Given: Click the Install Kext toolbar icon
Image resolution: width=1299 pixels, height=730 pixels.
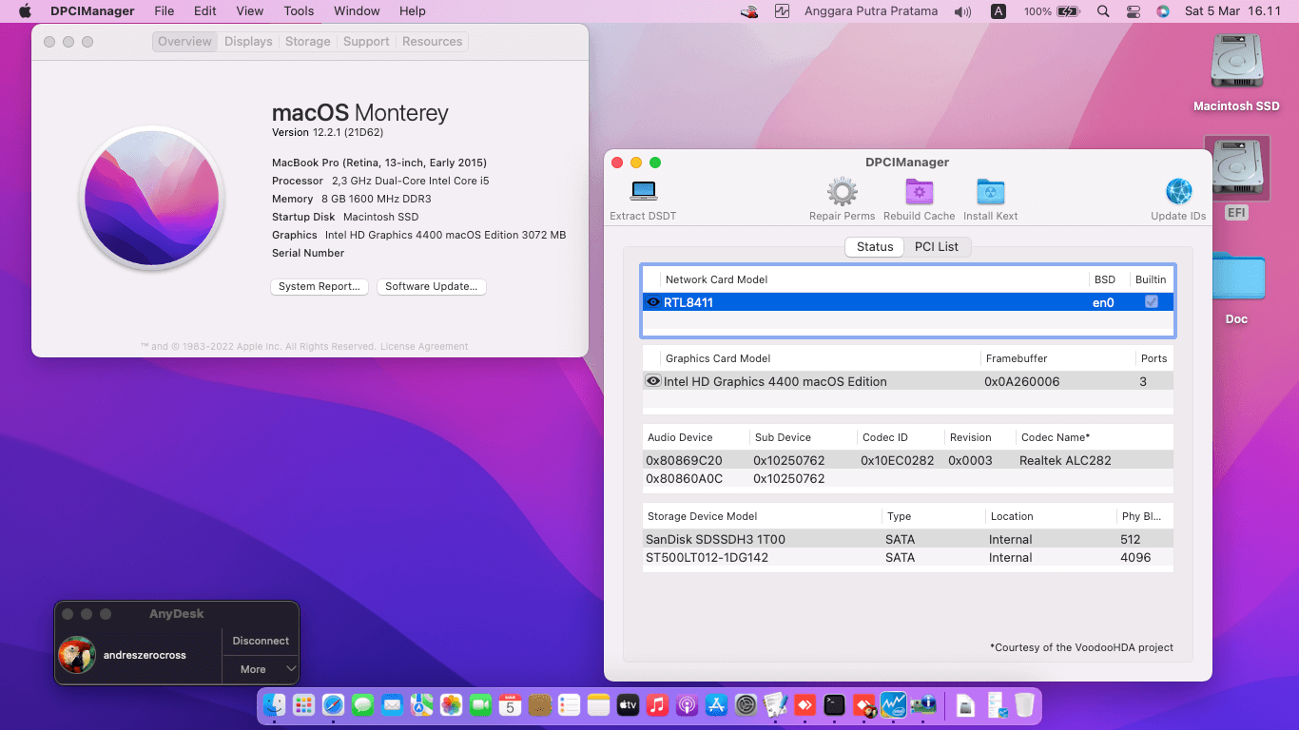Looking at the screenshot, I should coord(991,191).
